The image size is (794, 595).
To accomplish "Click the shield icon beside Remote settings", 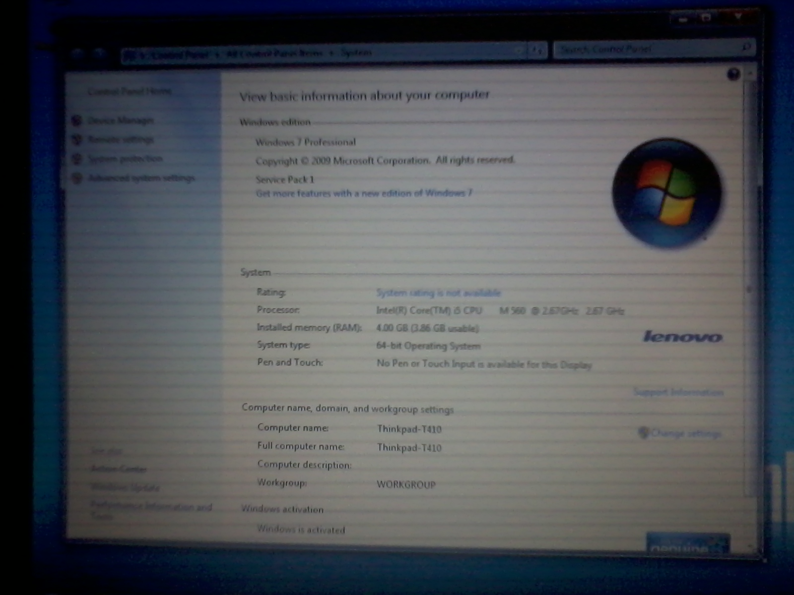I will (x=77, y=140).
